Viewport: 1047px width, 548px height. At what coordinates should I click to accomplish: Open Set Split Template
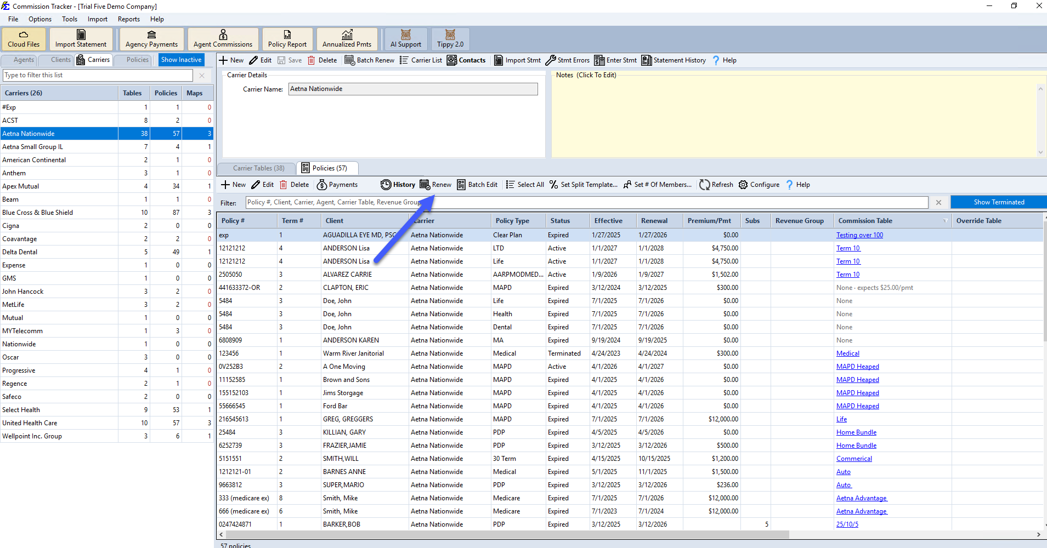click(x=584, y=185)
